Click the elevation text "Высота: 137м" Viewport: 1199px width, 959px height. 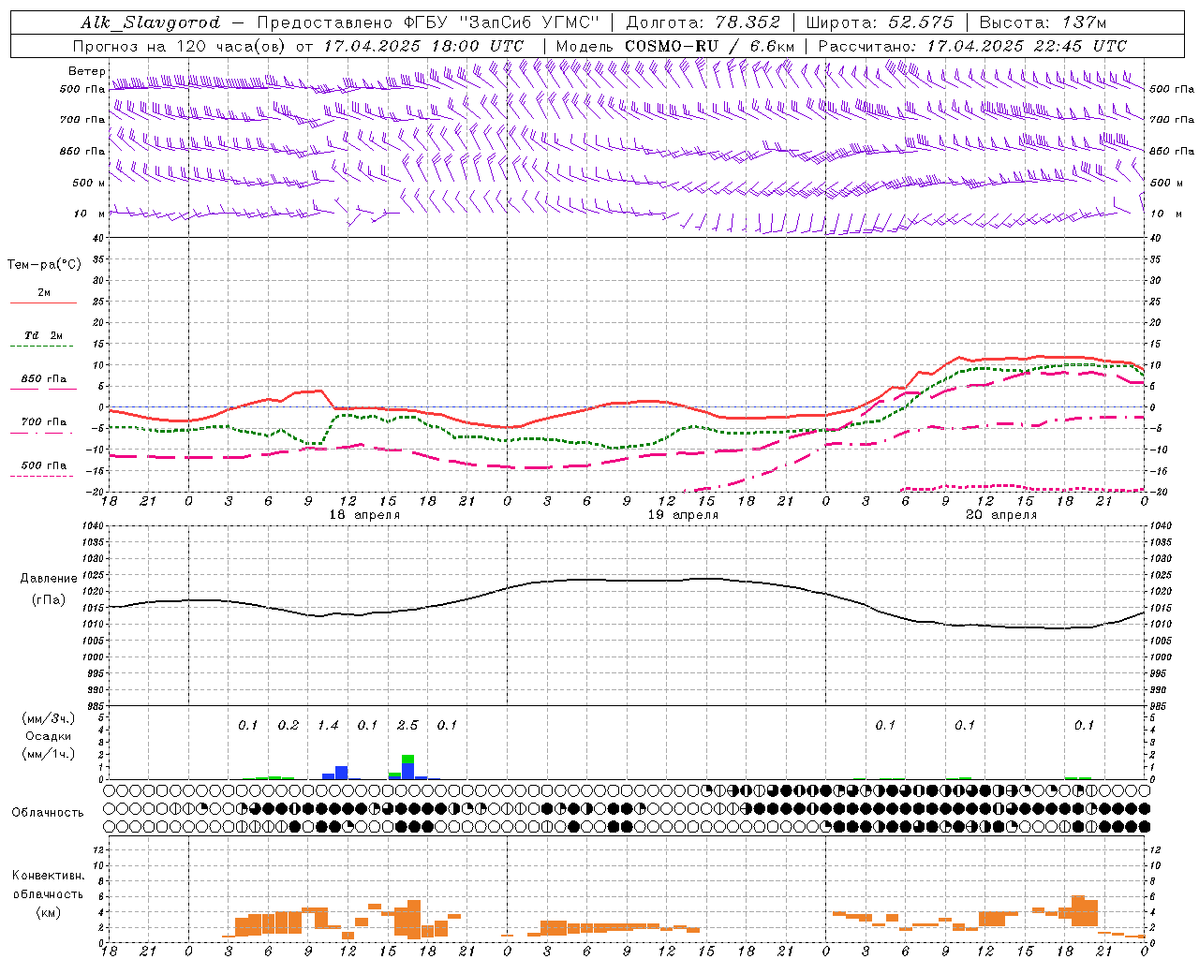coord(1043,22)
